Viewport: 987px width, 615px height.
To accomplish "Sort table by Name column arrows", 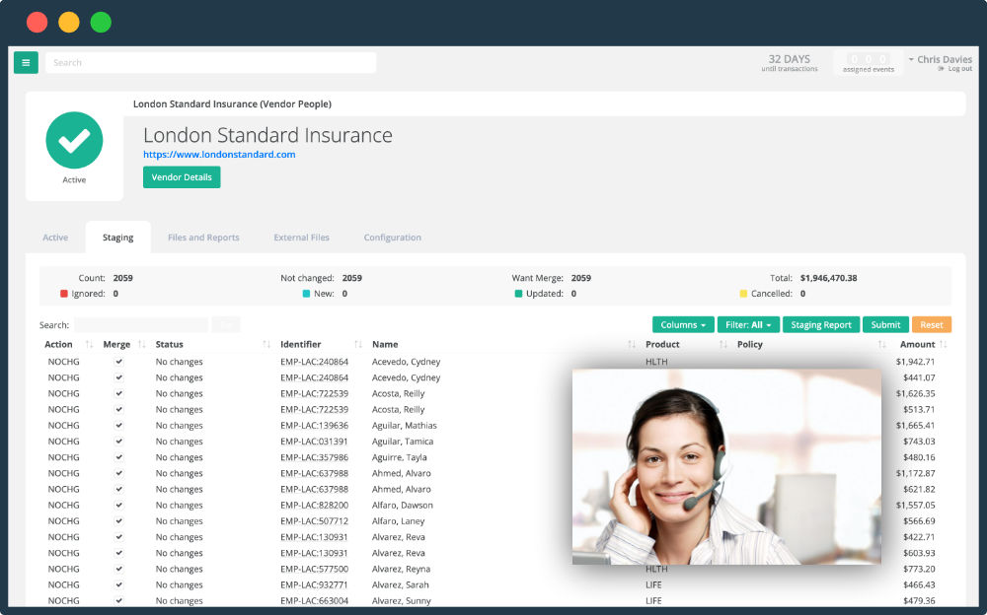I will [632, 345].
